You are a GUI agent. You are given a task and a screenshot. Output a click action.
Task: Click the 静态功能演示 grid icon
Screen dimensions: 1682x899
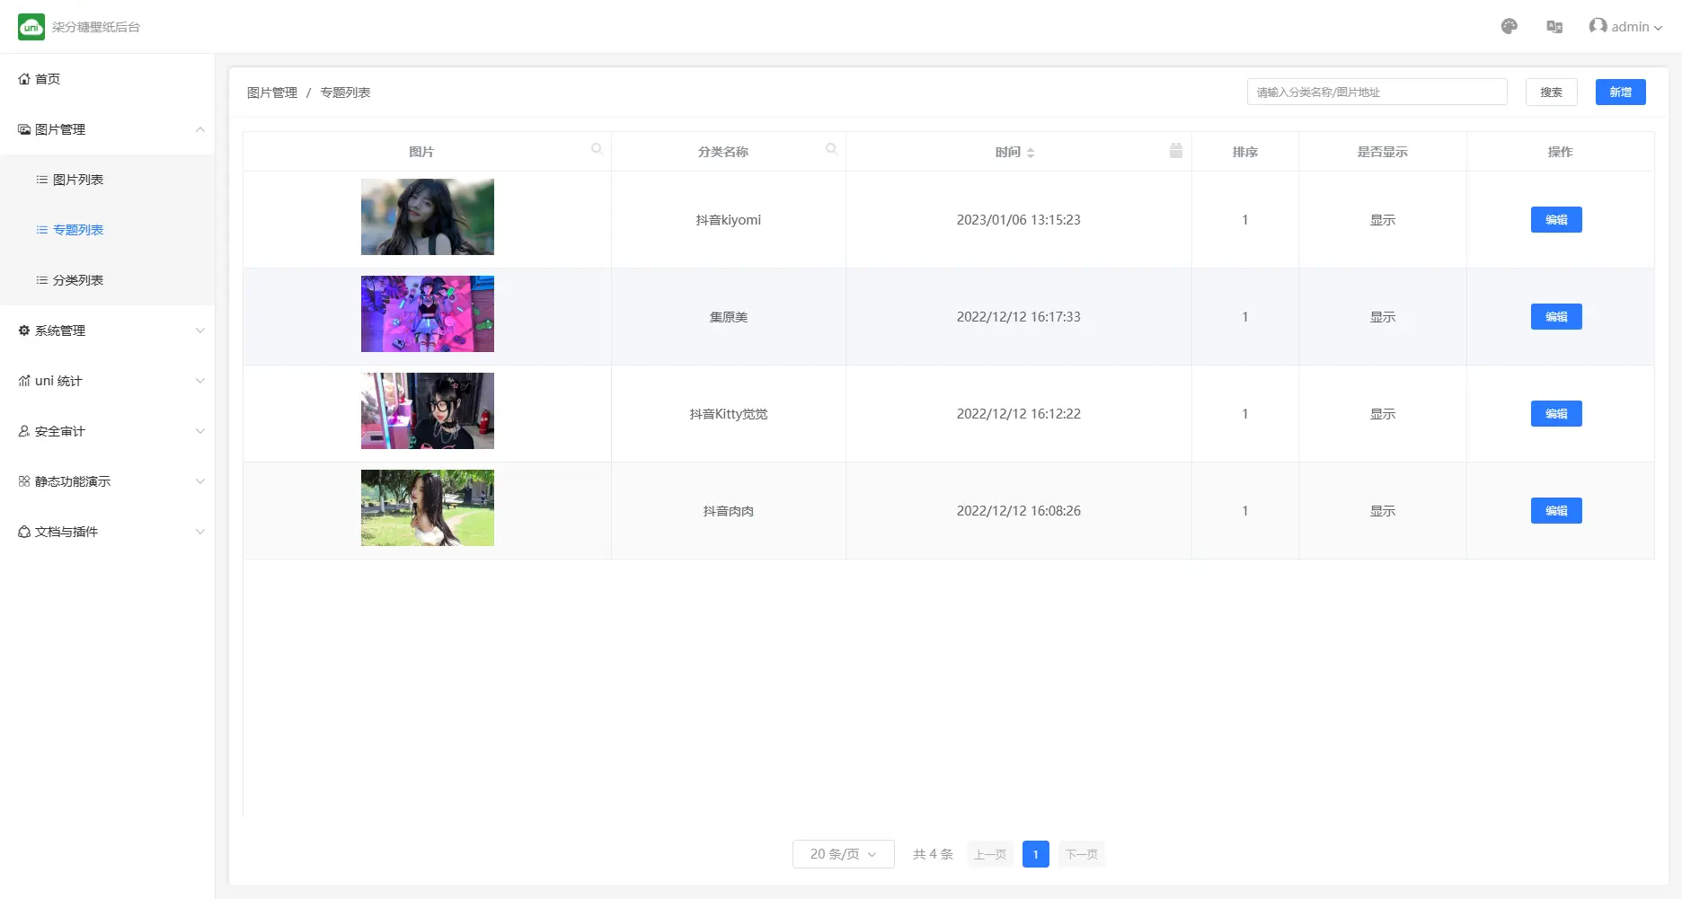24,481
